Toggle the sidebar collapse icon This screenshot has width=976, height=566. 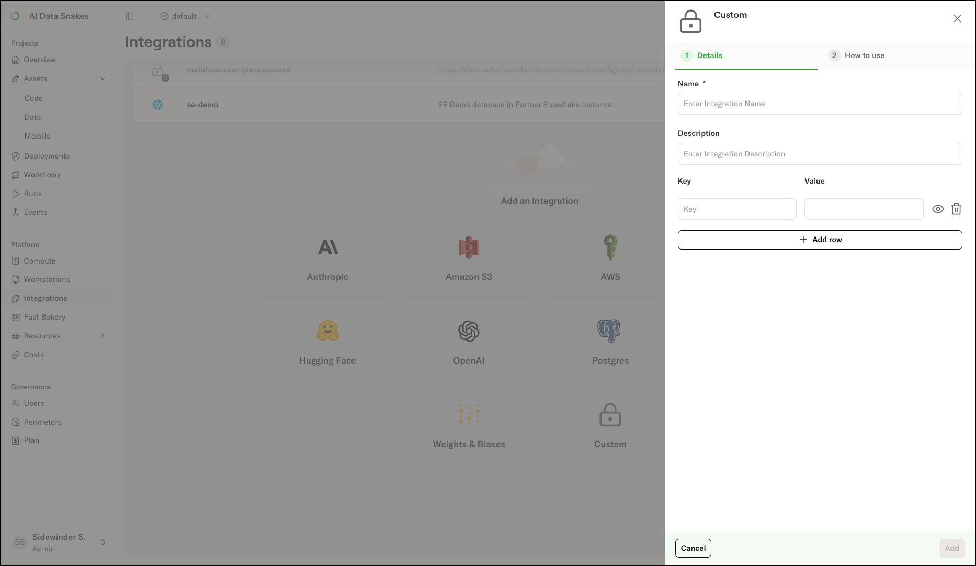[130, 16]
